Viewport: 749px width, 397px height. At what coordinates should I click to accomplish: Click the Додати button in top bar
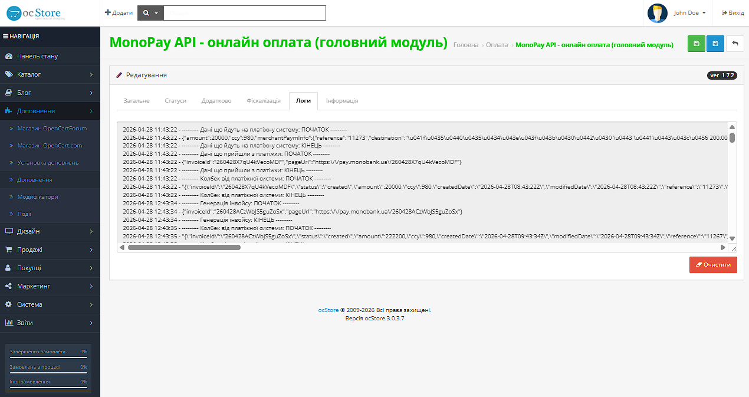point(119,13)
